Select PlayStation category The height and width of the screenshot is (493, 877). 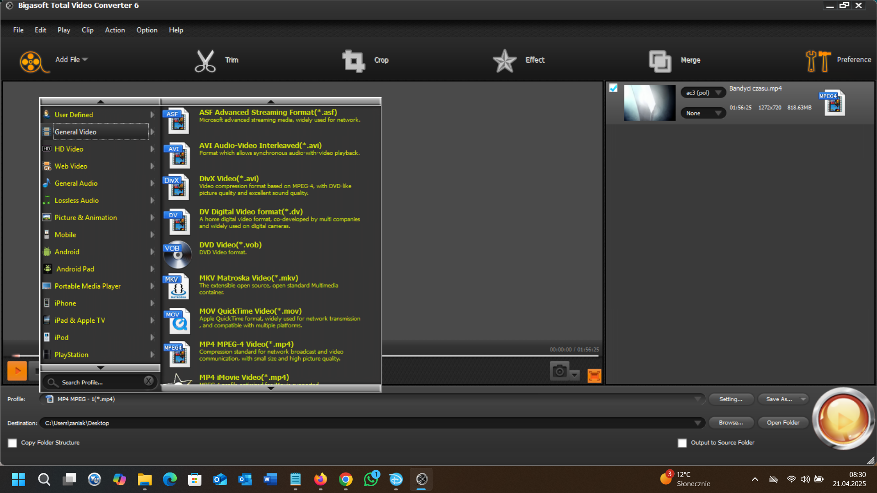99,355
